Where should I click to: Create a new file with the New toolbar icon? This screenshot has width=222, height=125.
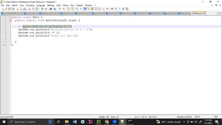(2, 9)
